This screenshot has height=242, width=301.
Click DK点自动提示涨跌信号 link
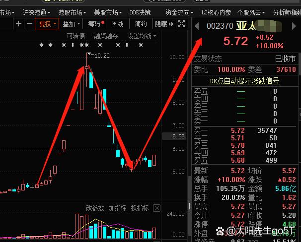244,81
